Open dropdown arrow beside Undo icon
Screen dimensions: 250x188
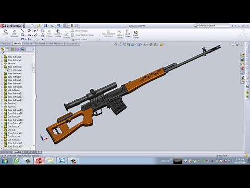61,26
